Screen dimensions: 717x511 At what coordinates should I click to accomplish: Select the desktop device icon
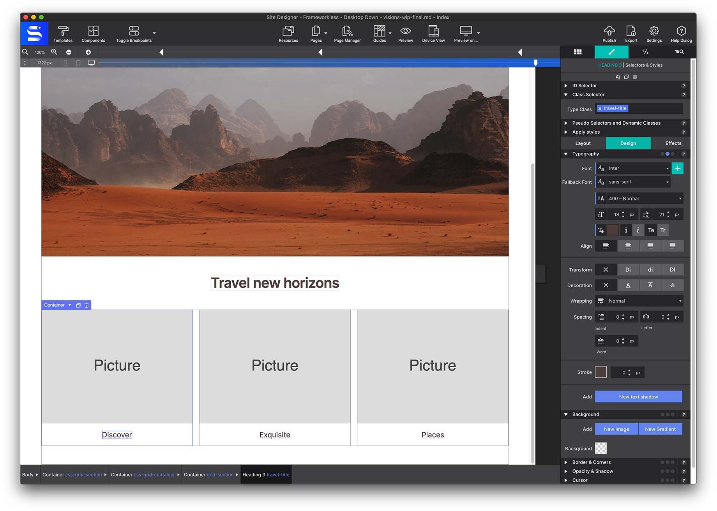click(91, 63)
